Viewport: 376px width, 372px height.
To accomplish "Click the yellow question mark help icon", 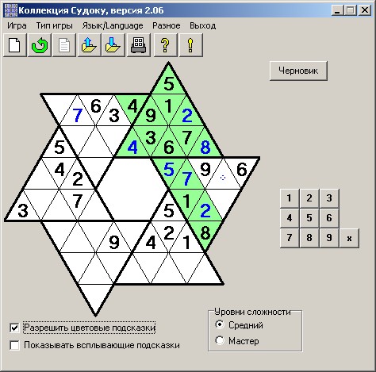I will (165, 45).
